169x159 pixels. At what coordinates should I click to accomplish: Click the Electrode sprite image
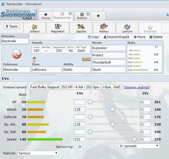(17, 54)
